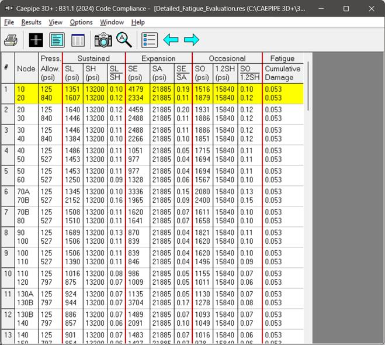Click the Sustained group header
The width and height of the screenshot is (385, 345).
93,58
